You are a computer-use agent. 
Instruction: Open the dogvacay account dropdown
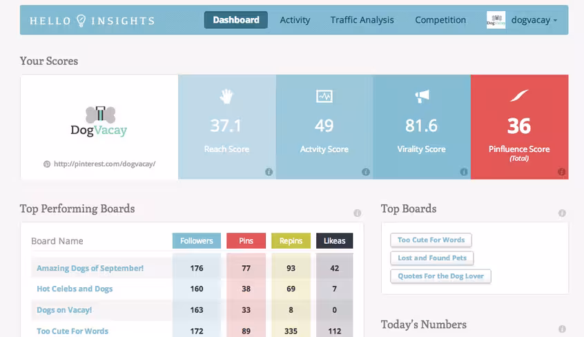534,20
